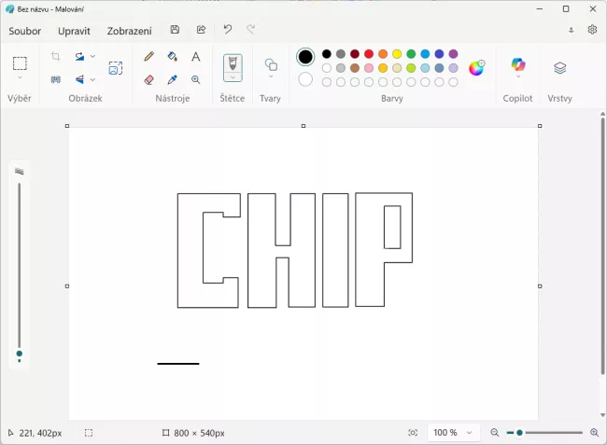
Task: Click the Undo arrow button
Action: click(227, 30)
